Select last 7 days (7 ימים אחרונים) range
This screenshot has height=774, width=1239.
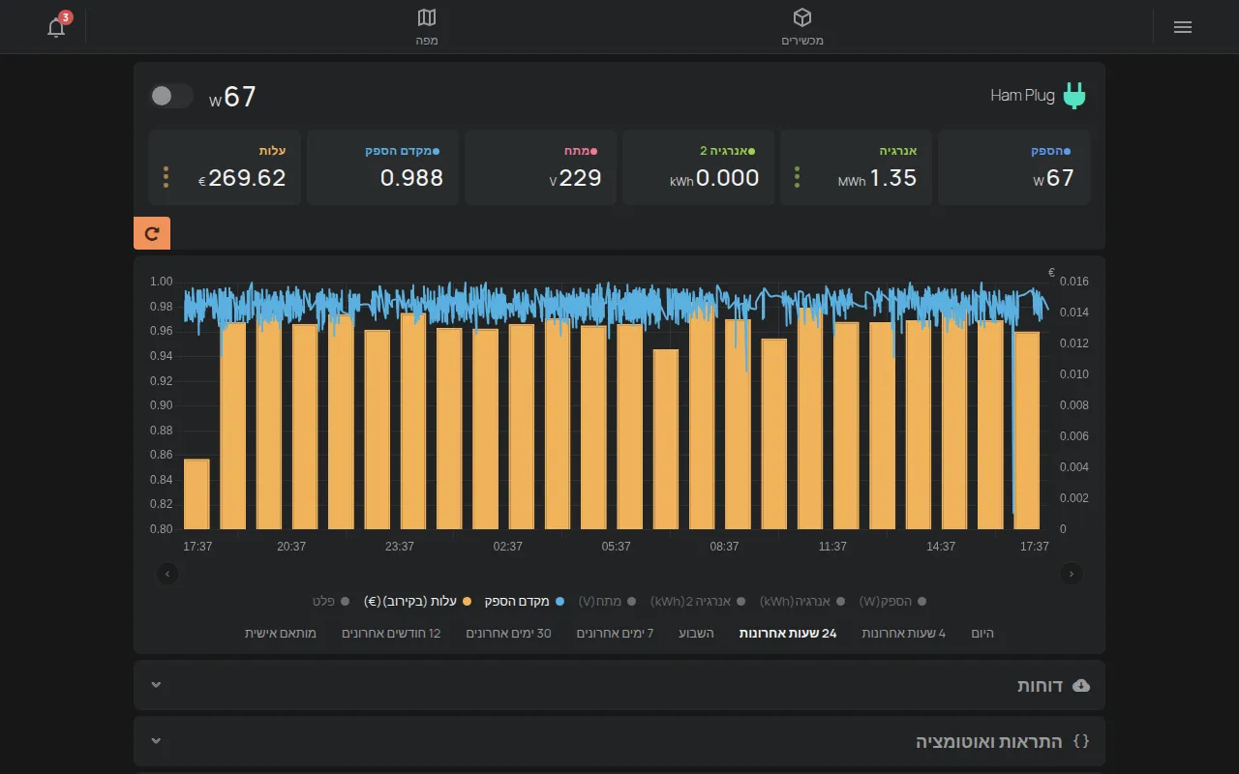coord(616,634)
